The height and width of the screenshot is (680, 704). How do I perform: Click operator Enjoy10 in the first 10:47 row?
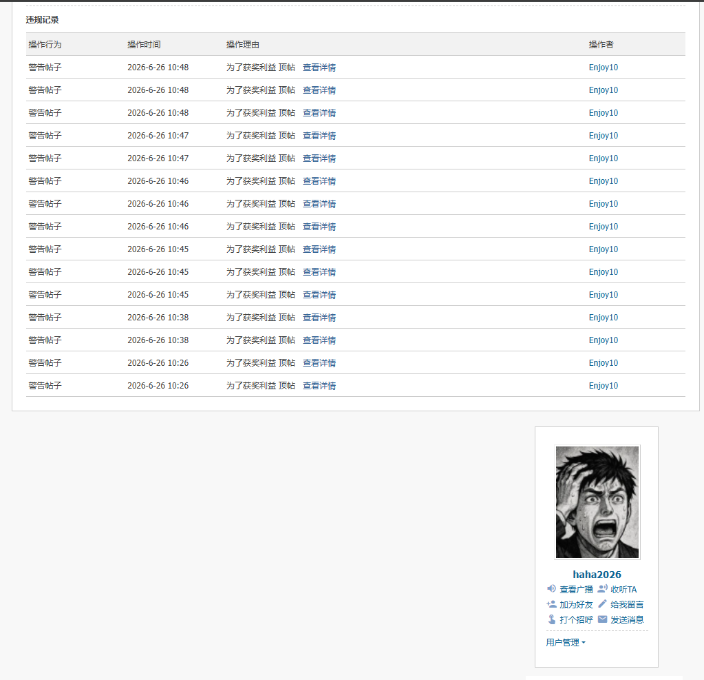click(x=604, y=136)
